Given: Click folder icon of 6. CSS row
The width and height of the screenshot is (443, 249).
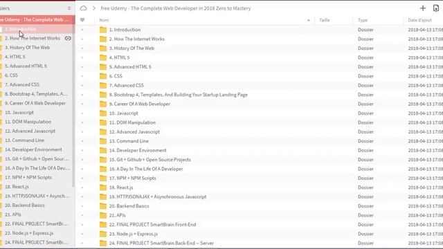Looking at the screenshot, I should click(103, 76).
